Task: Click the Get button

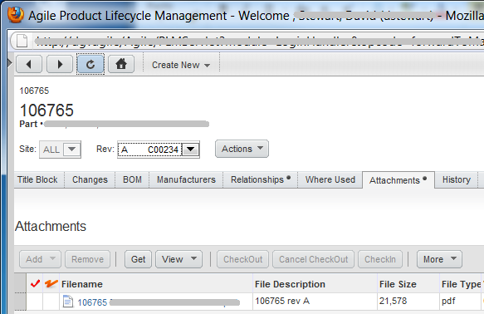Action: pos(138,259)
